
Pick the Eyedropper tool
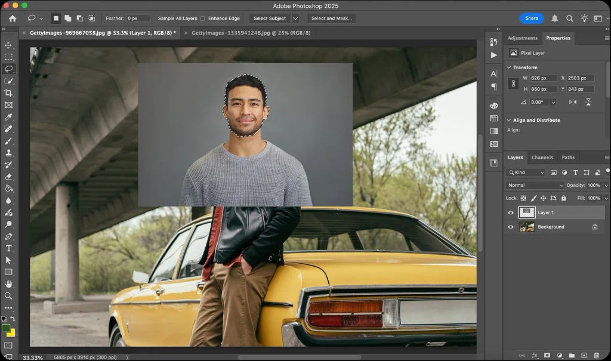pos(8,117)
